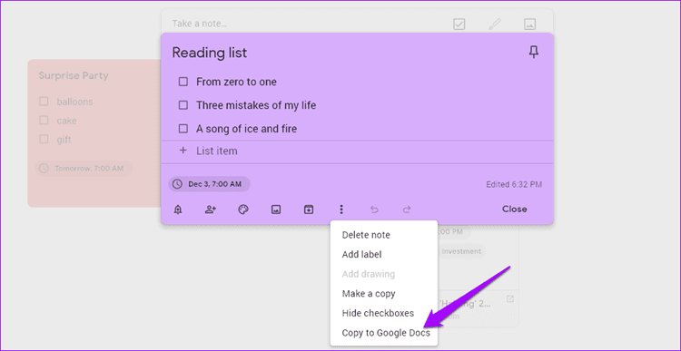Viewport: 681px width, 351px height.
Task: Open Tomorrow 7:00 AM reminder chip
Action: pyautogui.click(x=84, y=169)
